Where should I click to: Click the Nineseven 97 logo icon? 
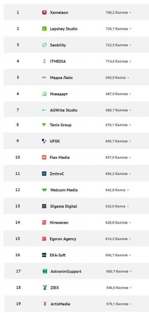[x=44, y=223]
